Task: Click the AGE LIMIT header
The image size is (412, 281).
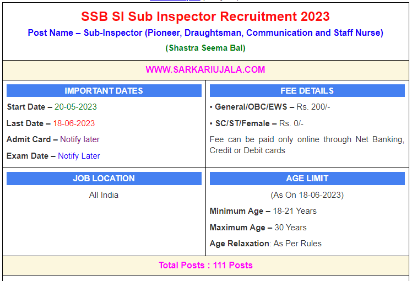Action: coord(307,179)
